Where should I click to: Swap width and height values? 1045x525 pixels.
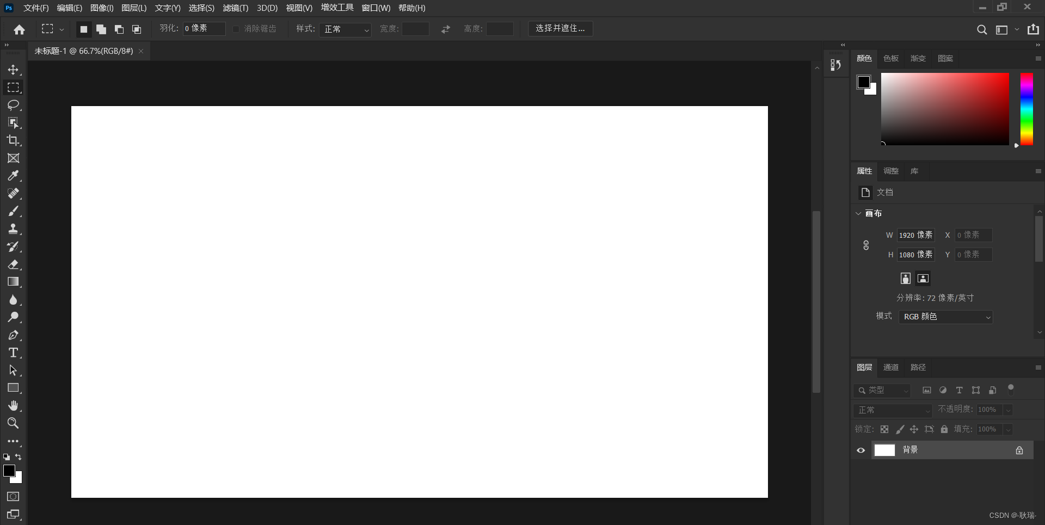(x=446, y=29)
